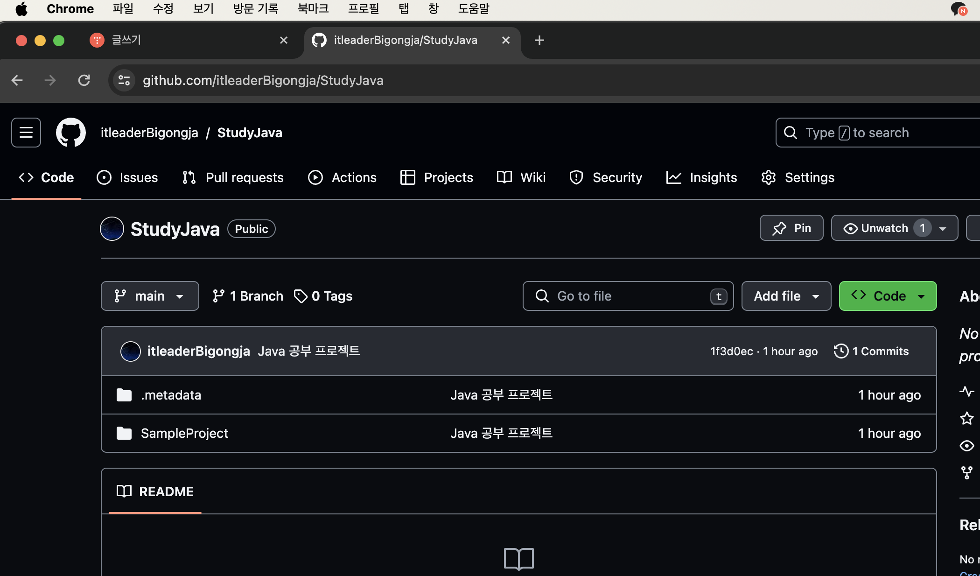This screenshot has height=576, width=980.
Task: Open the latest commit message Java 공부 프로젝트
Action: point(308,351)
